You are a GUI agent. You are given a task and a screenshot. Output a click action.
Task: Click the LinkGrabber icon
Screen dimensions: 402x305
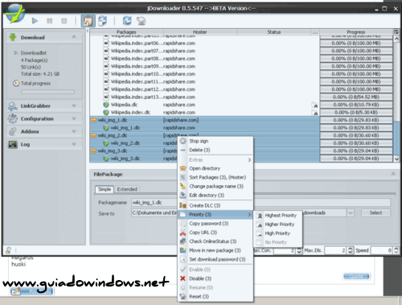(x=12, y=106)
